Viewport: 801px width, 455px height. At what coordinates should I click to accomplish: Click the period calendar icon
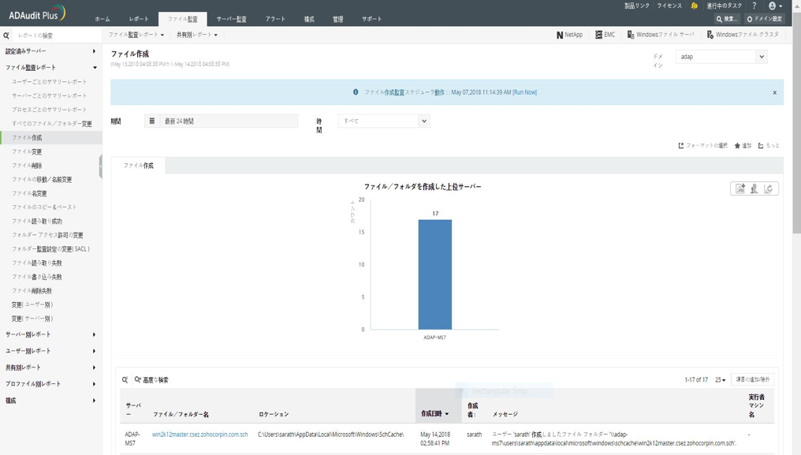(x=152, y=121)
